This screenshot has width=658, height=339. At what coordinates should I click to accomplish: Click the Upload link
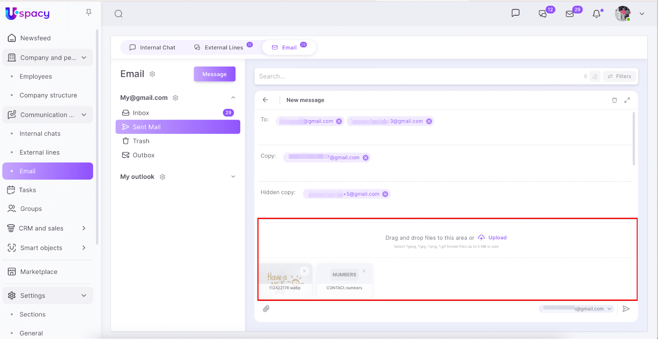point(492,238)
